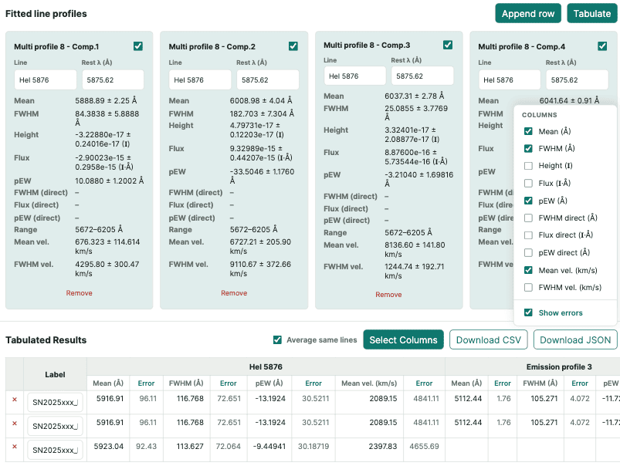Image resolution: width=620 pixels, height=466 pixels.
Task: Remove the Comp.2 profile card
Action: 234,293
